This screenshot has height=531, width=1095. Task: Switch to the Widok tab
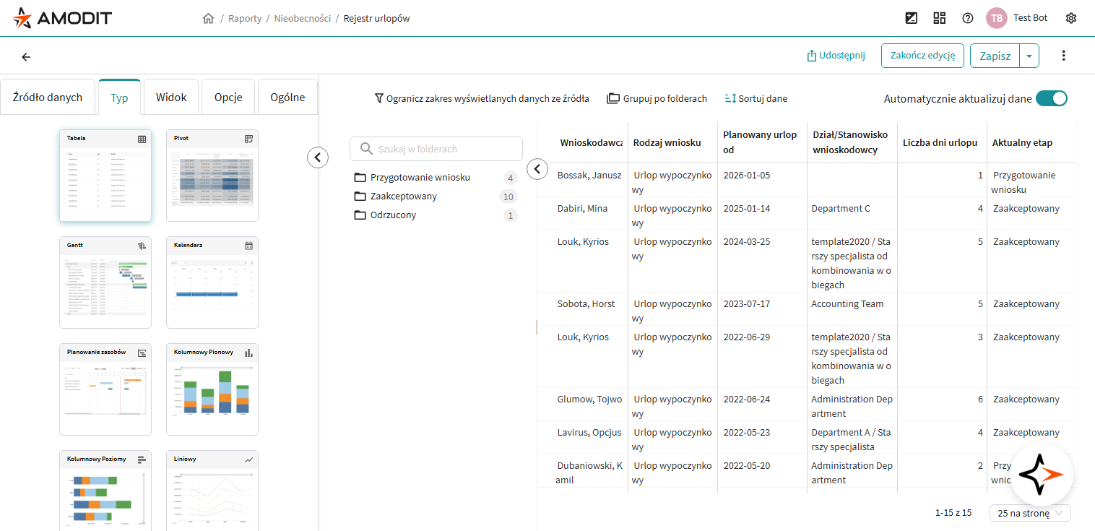pyautogui.click(x=171, y=98)
